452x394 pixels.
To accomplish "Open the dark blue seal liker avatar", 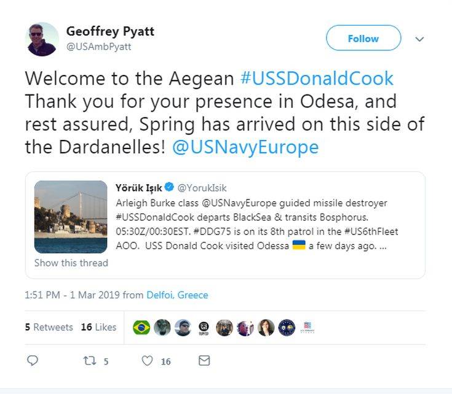I will coord(287,328).
